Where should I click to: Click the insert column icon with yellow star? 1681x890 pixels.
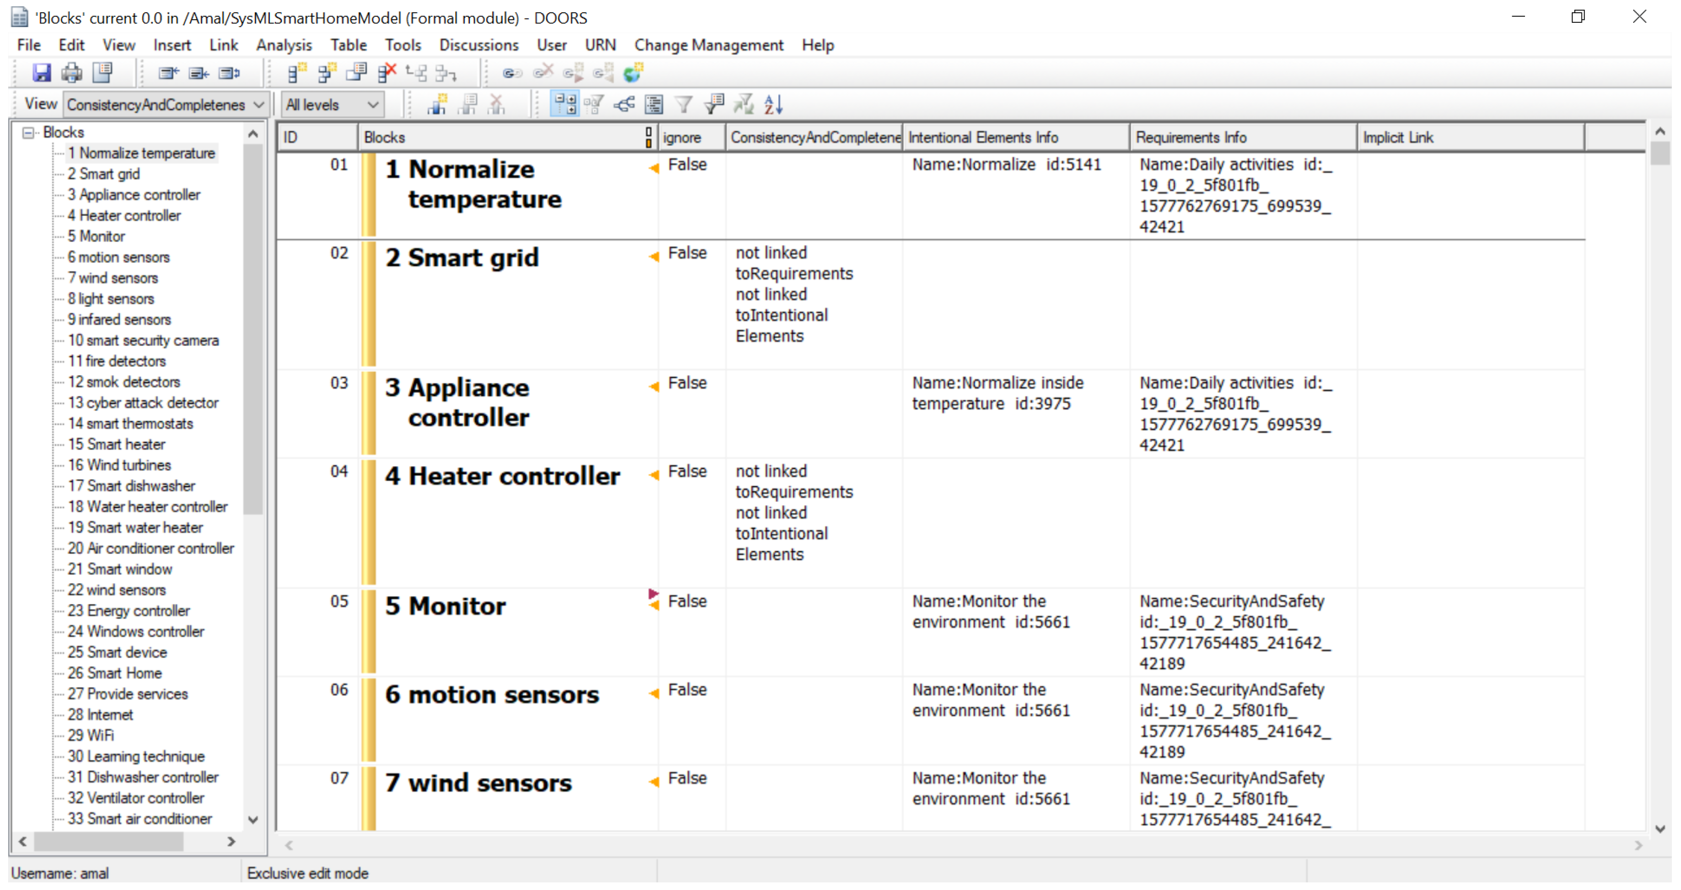[436, 105]
